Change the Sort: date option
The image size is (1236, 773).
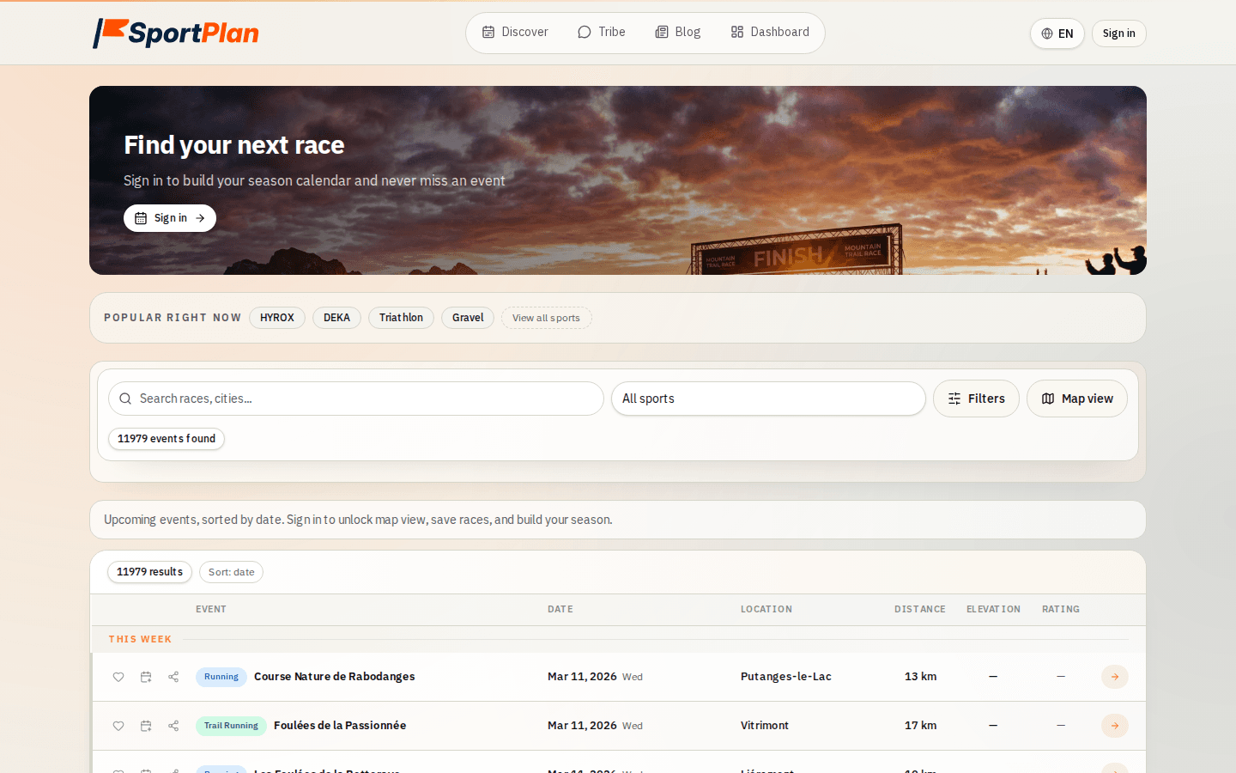(231, 572)
